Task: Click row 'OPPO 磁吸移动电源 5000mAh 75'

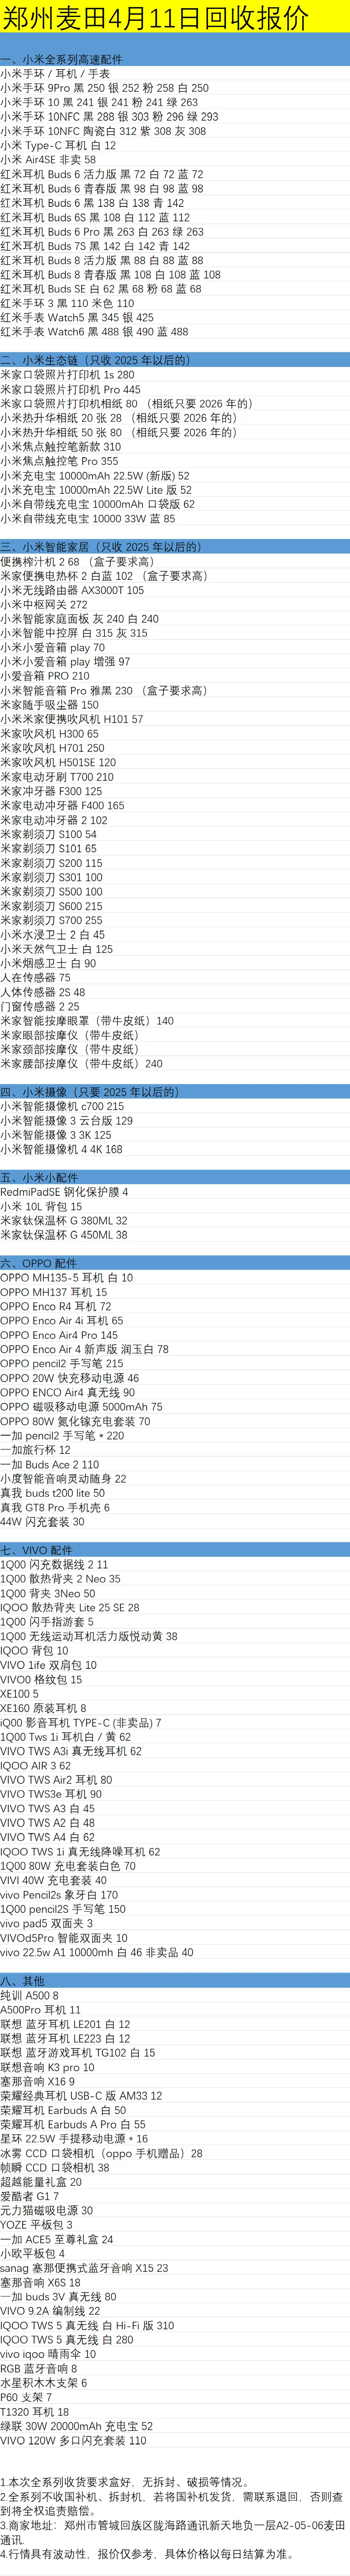Action: (82, 1407)
